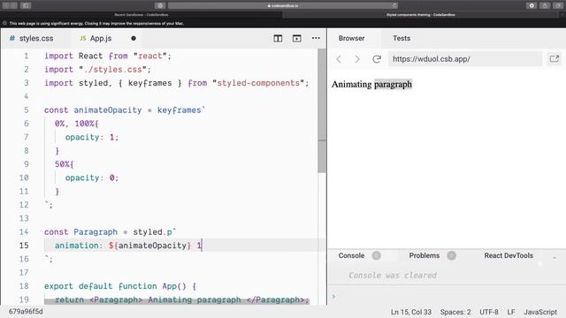
Task: Toggle the Safari sidebar button
Action: click(26, 5)
